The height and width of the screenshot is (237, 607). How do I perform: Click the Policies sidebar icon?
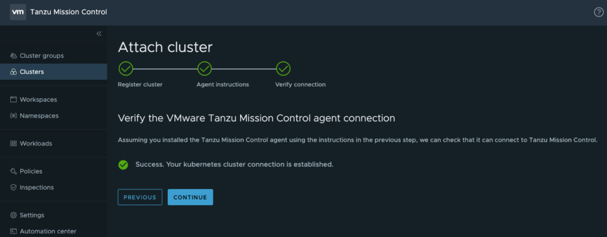[x=13, y=171]
